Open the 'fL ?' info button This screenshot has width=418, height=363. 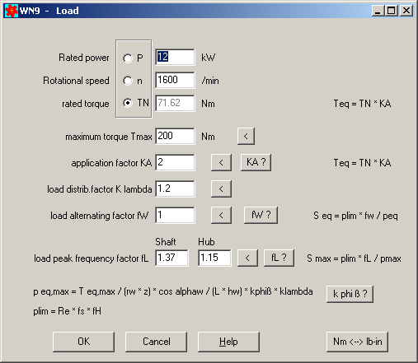click(x=279, y=258)
